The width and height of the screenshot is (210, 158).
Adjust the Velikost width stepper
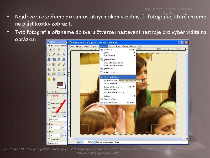61,135
